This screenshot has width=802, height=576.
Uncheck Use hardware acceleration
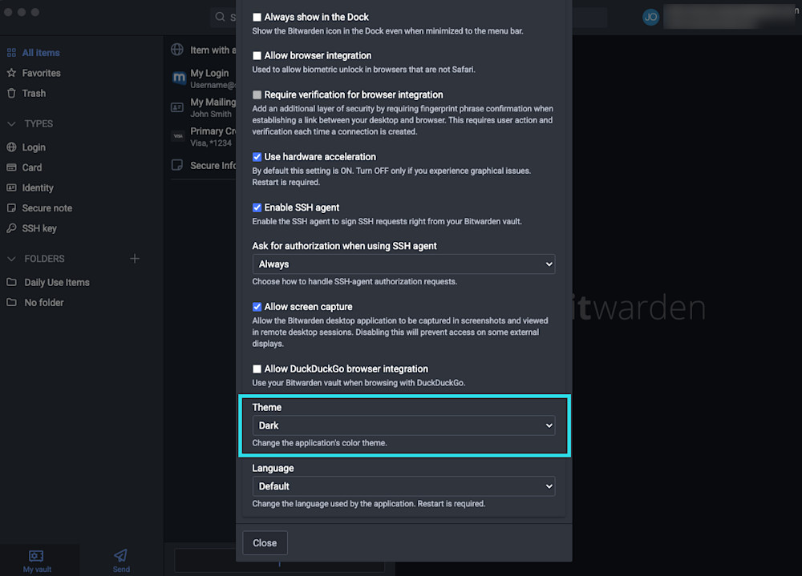[257, 157]
